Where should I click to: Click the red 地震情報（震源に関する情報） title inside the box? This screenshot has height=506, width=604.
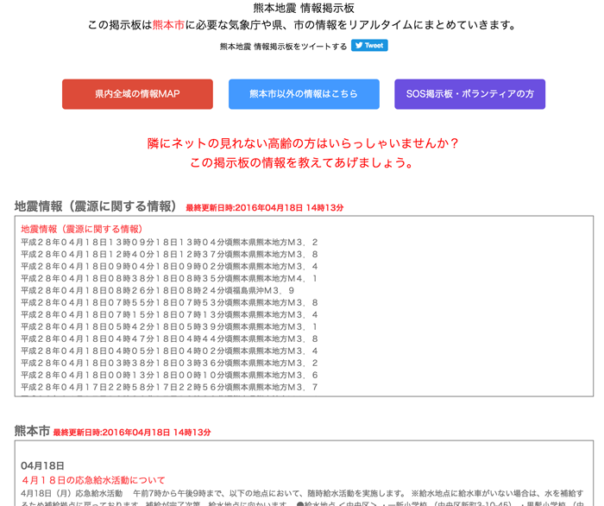click(82, 230)
